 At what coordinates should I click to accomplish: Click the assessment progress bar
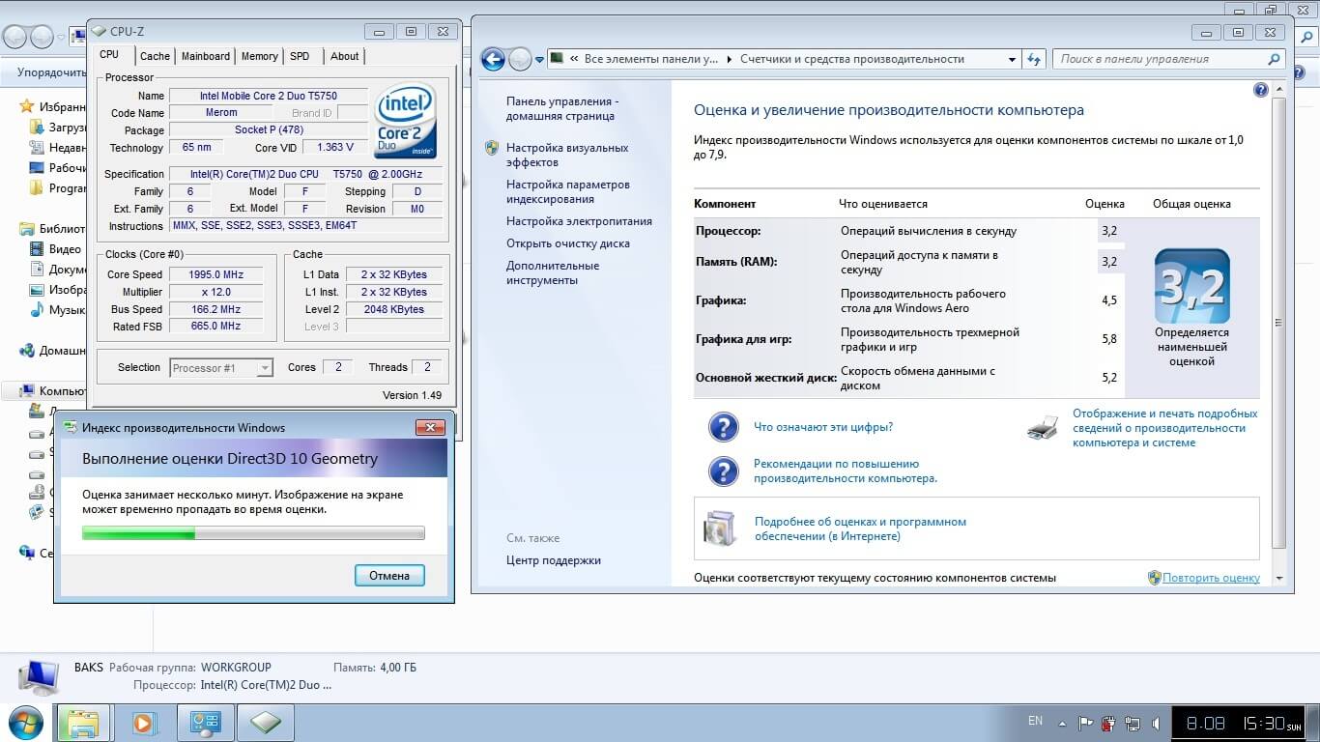[x=253, y=533]
